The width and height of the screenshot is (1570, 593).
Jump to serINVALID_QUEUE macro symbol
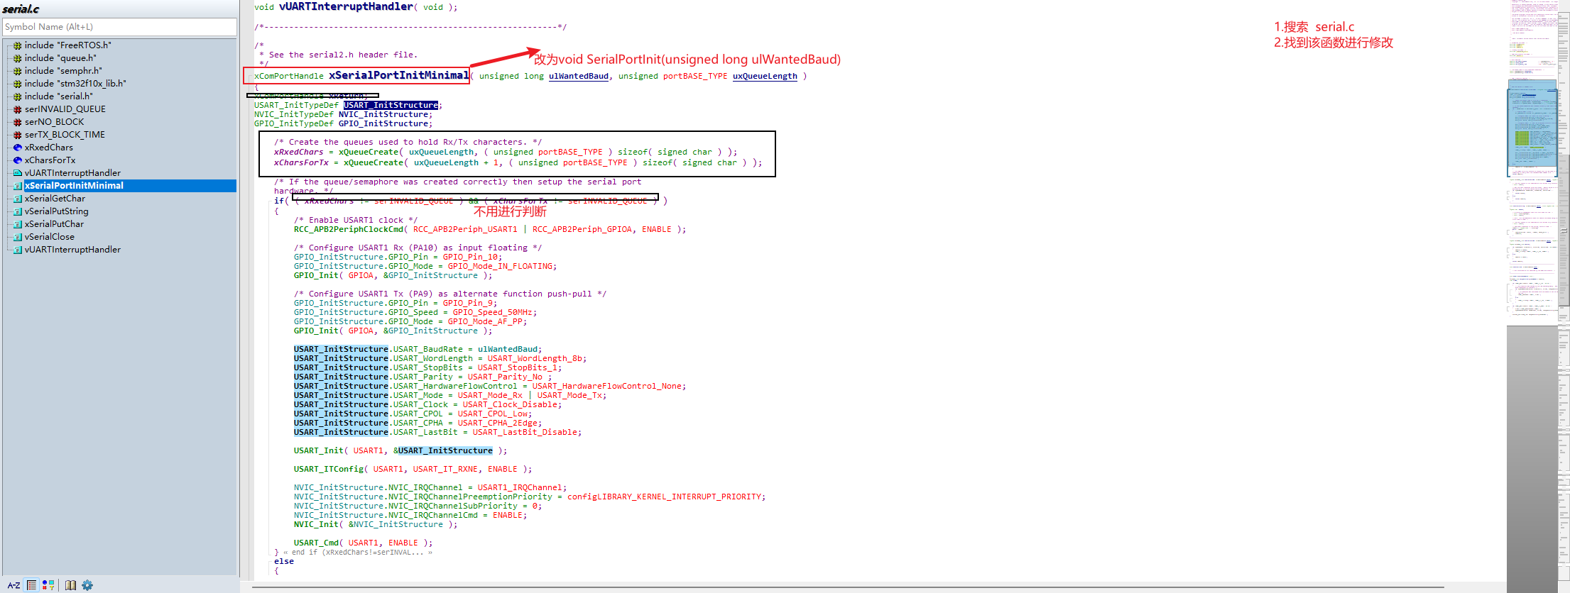[65, 109]
